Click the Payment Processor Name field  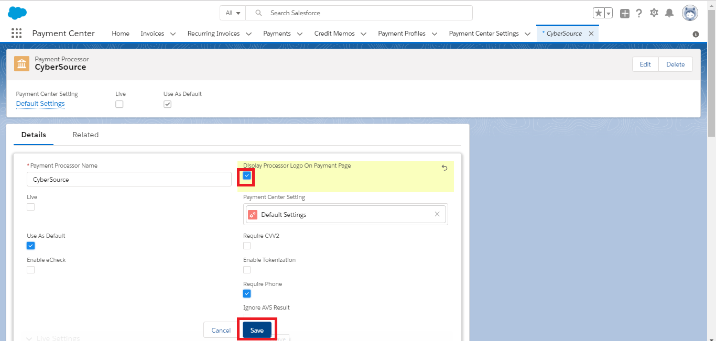(x=129, y=179)
